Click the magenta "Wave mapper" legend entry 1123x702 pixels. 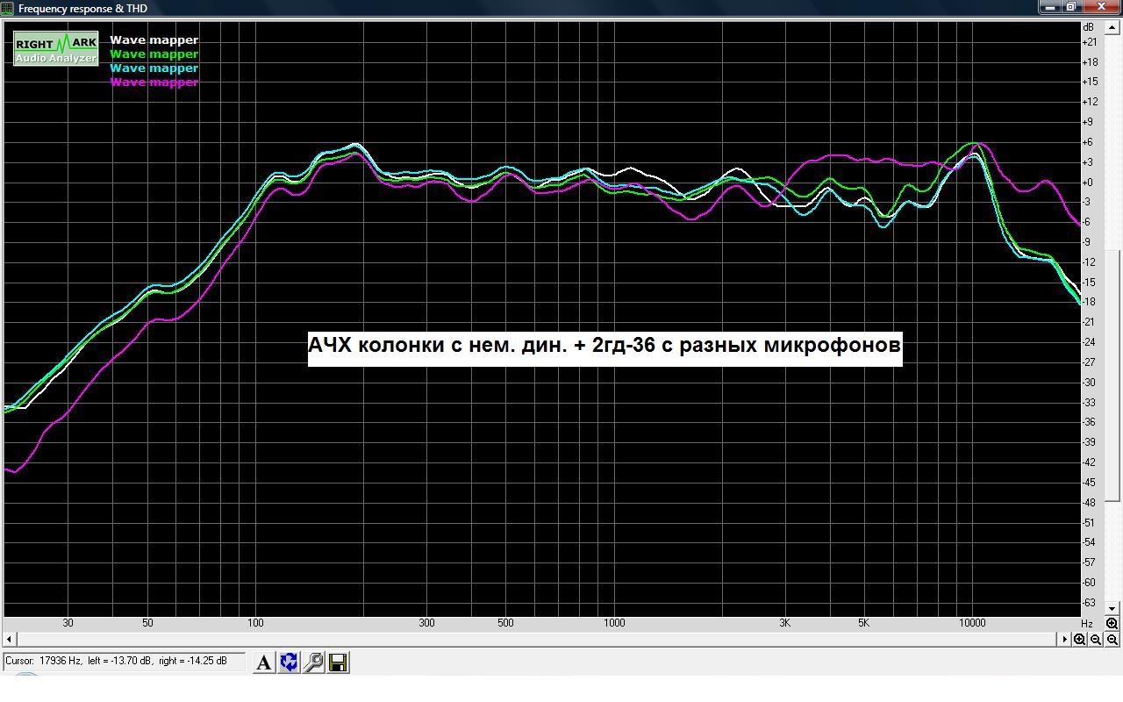154,82
